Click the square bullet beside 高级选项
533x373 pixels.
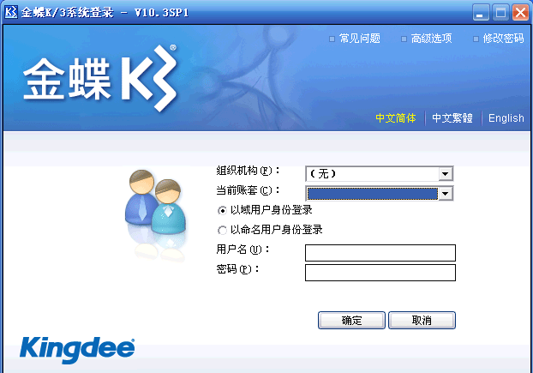404,39
